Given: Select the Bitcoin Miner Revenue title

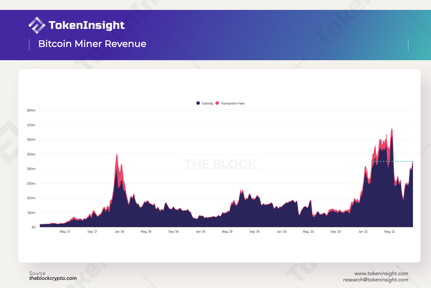Looking at the screenshot, I should [x=92, y=44].
